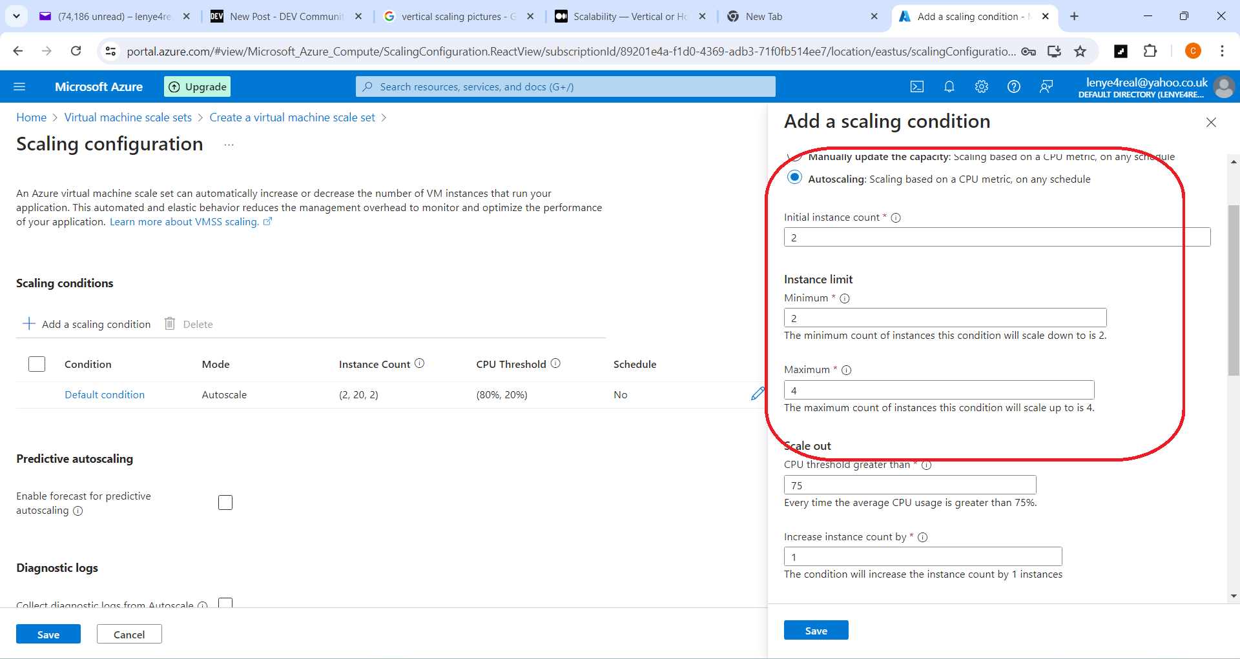Show info for CPU threshold greater than

click(926, 465)
